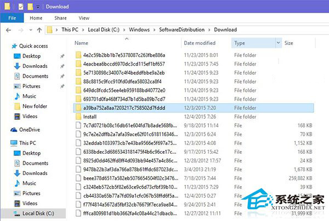
Task: Open the recent locations dropdown arrow
Action: pos(31,30)
